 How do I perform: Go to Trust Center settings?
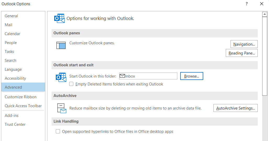[x=15, y=124]
